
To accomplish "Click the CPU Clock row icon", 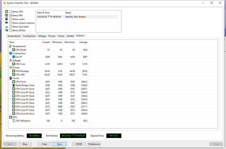I will [x=13, y=82].
